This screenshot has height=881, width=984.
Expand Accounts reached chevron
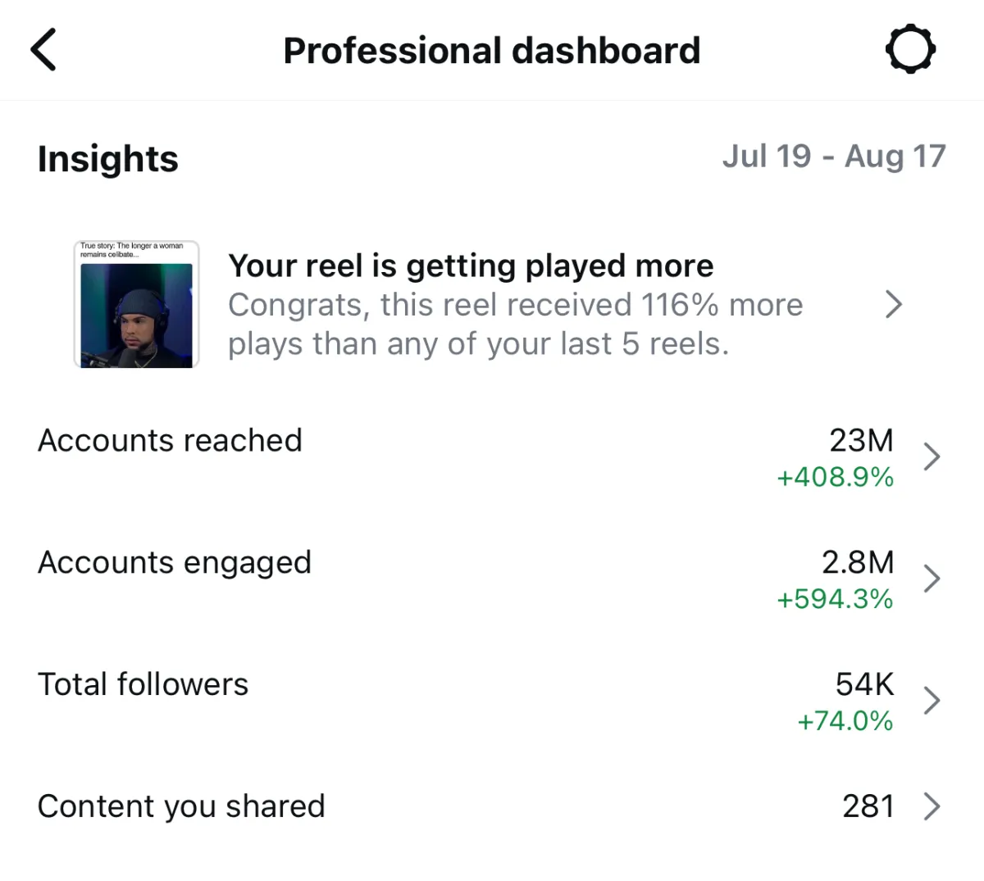tap(932, 456)
